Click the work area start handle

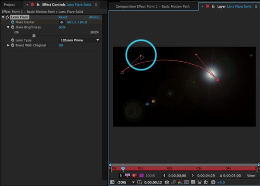110,165
